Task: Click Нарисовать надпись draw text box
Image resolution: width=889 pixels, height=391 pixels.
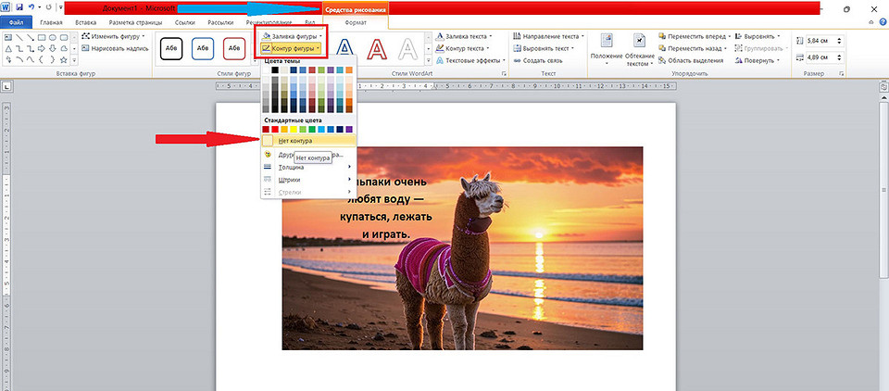Action: pyautogui.click(x=114, y=47)
